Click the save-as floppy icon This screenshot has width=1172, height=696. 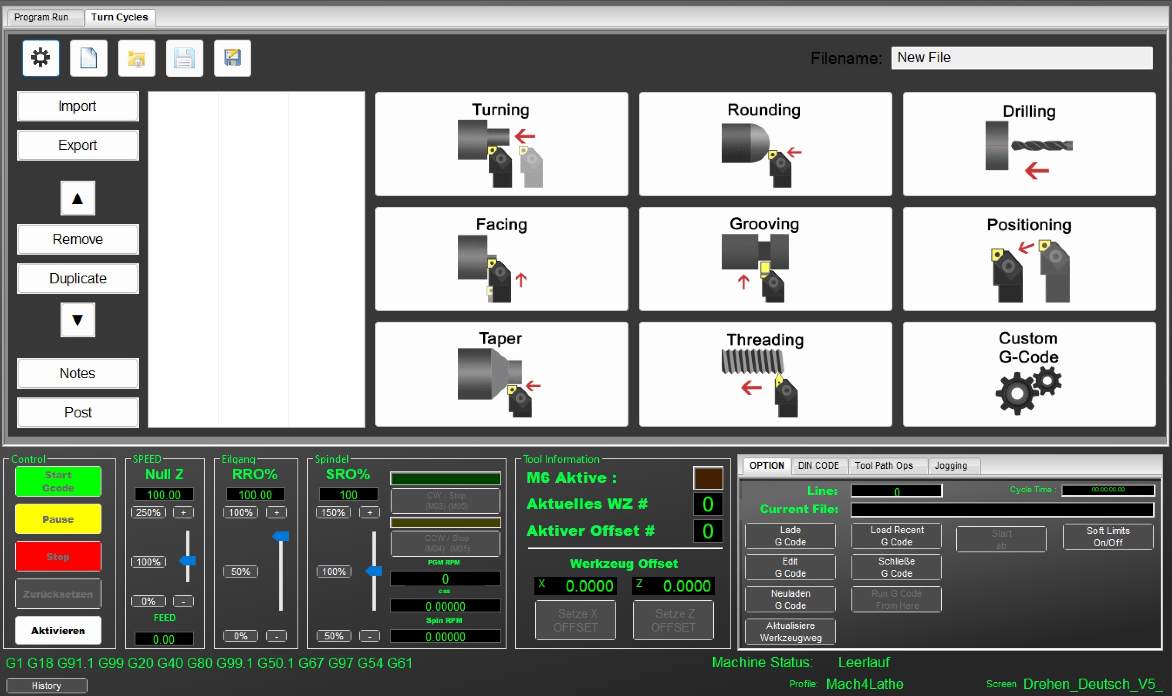point(232,58)
